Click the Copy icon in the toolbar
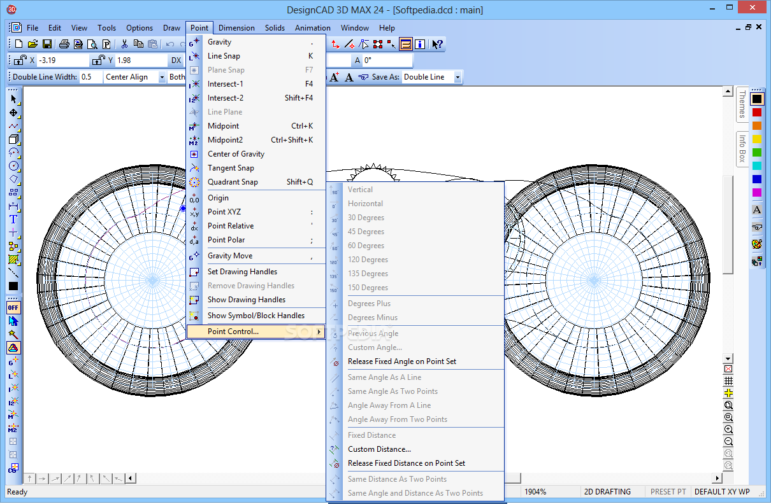 pyautogui.click(x=138, y=44)
